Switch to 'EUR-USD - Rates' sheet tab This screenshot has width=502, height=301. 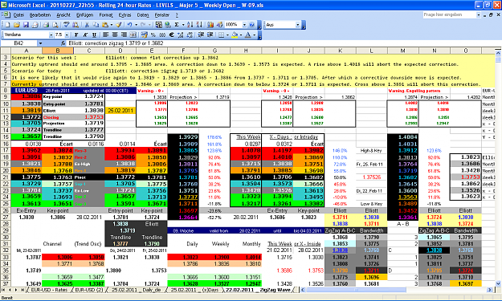point(49,290)
